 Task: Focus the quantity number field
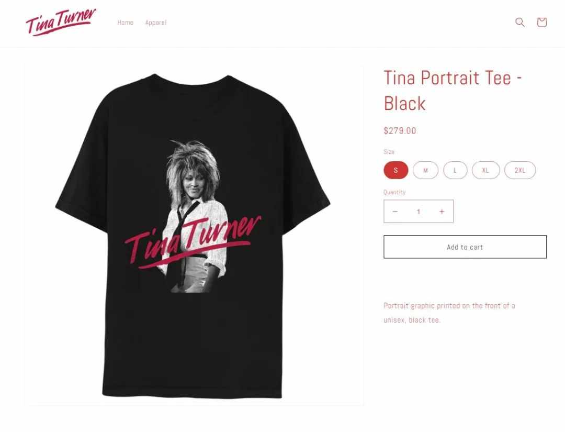pos(419,212)
